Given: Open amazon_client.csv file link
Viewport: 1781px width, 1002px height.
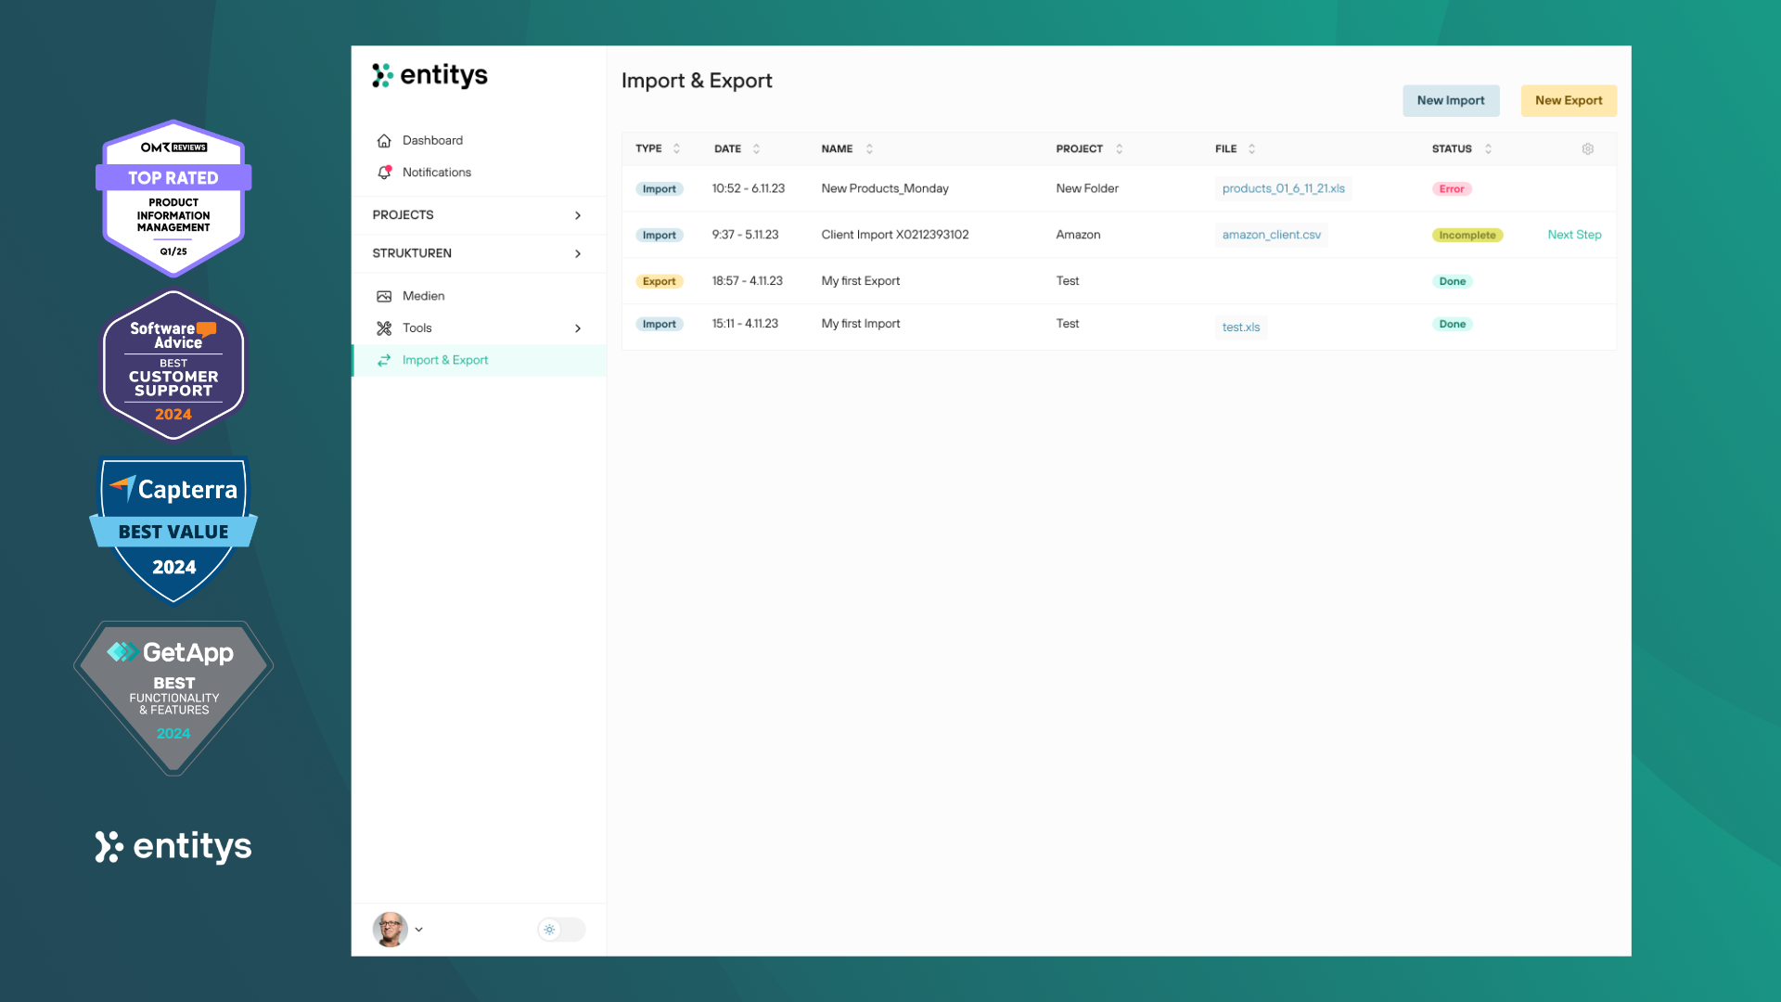Looking at the screenshot, I should click(1271, 235).
